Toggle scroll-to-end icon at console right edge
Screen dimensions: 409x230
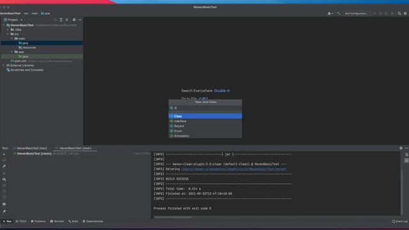click(x=406, y=160)
